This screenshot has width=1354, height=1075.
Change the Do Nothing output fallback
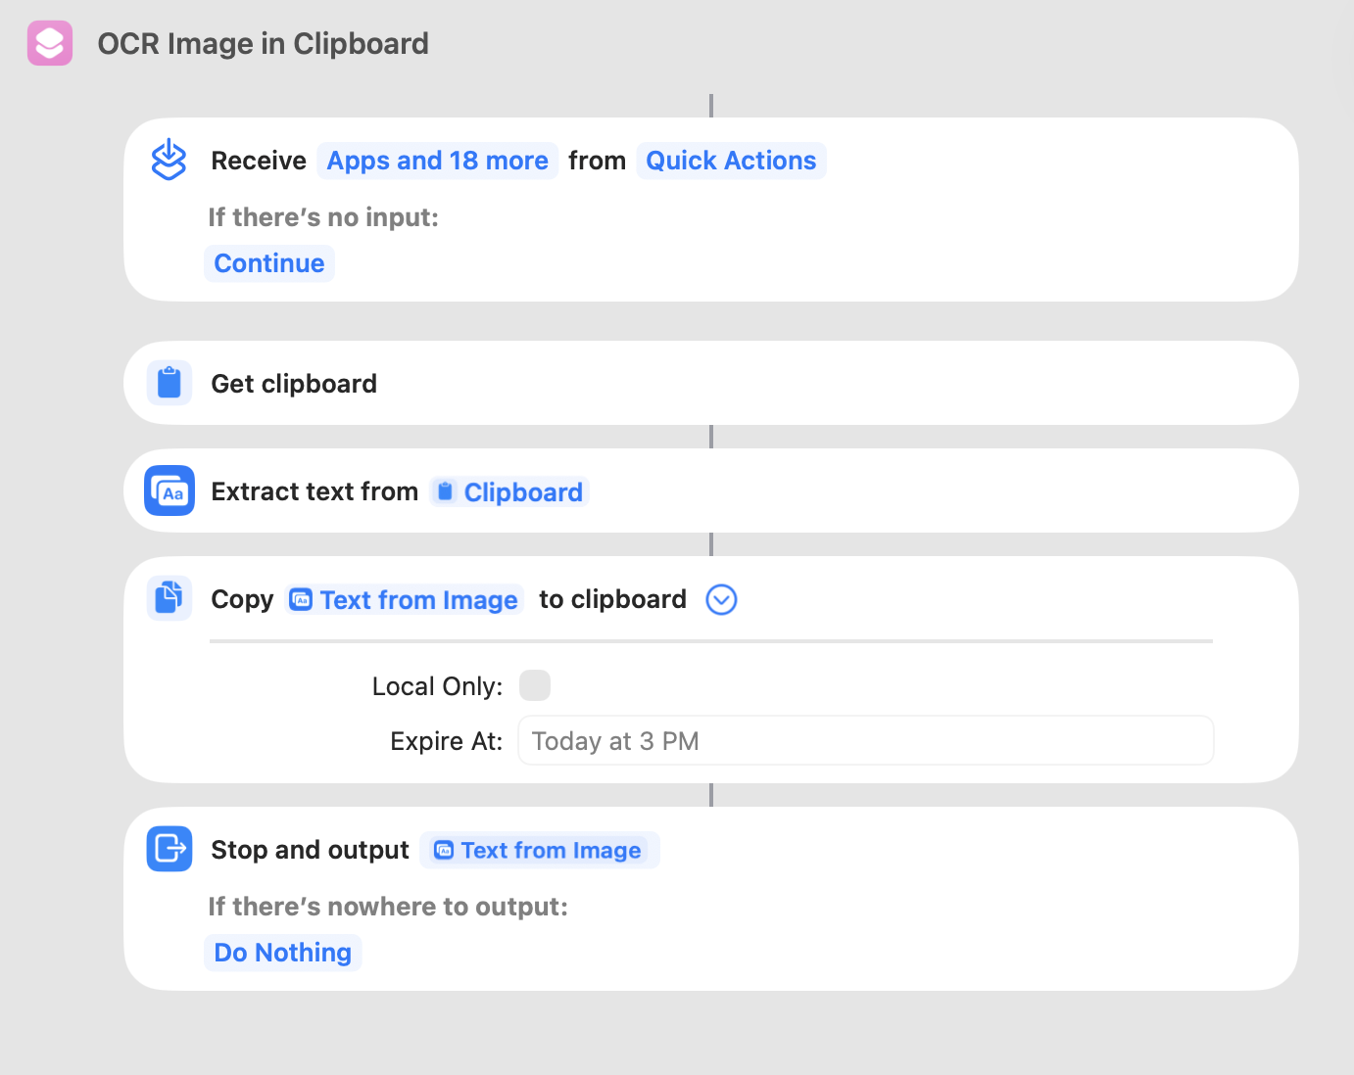click(x=282, y=953)
